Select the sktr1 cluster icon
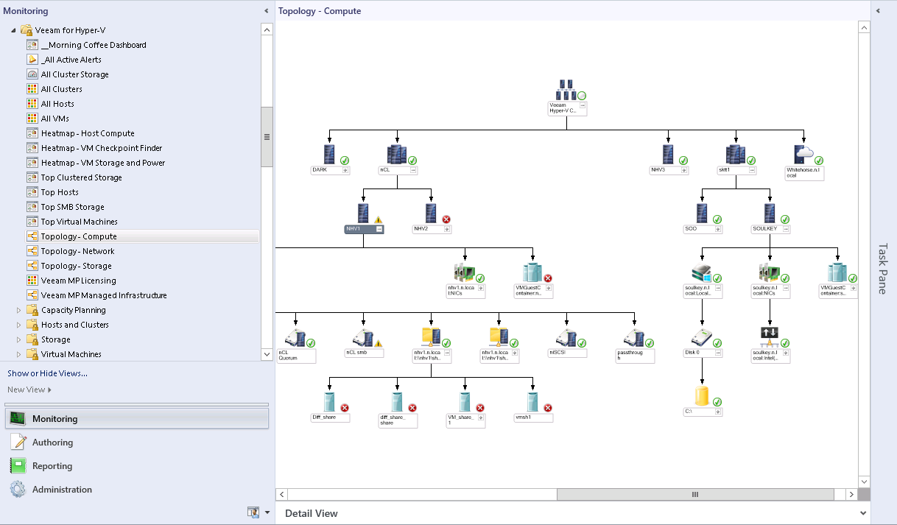 736,154
